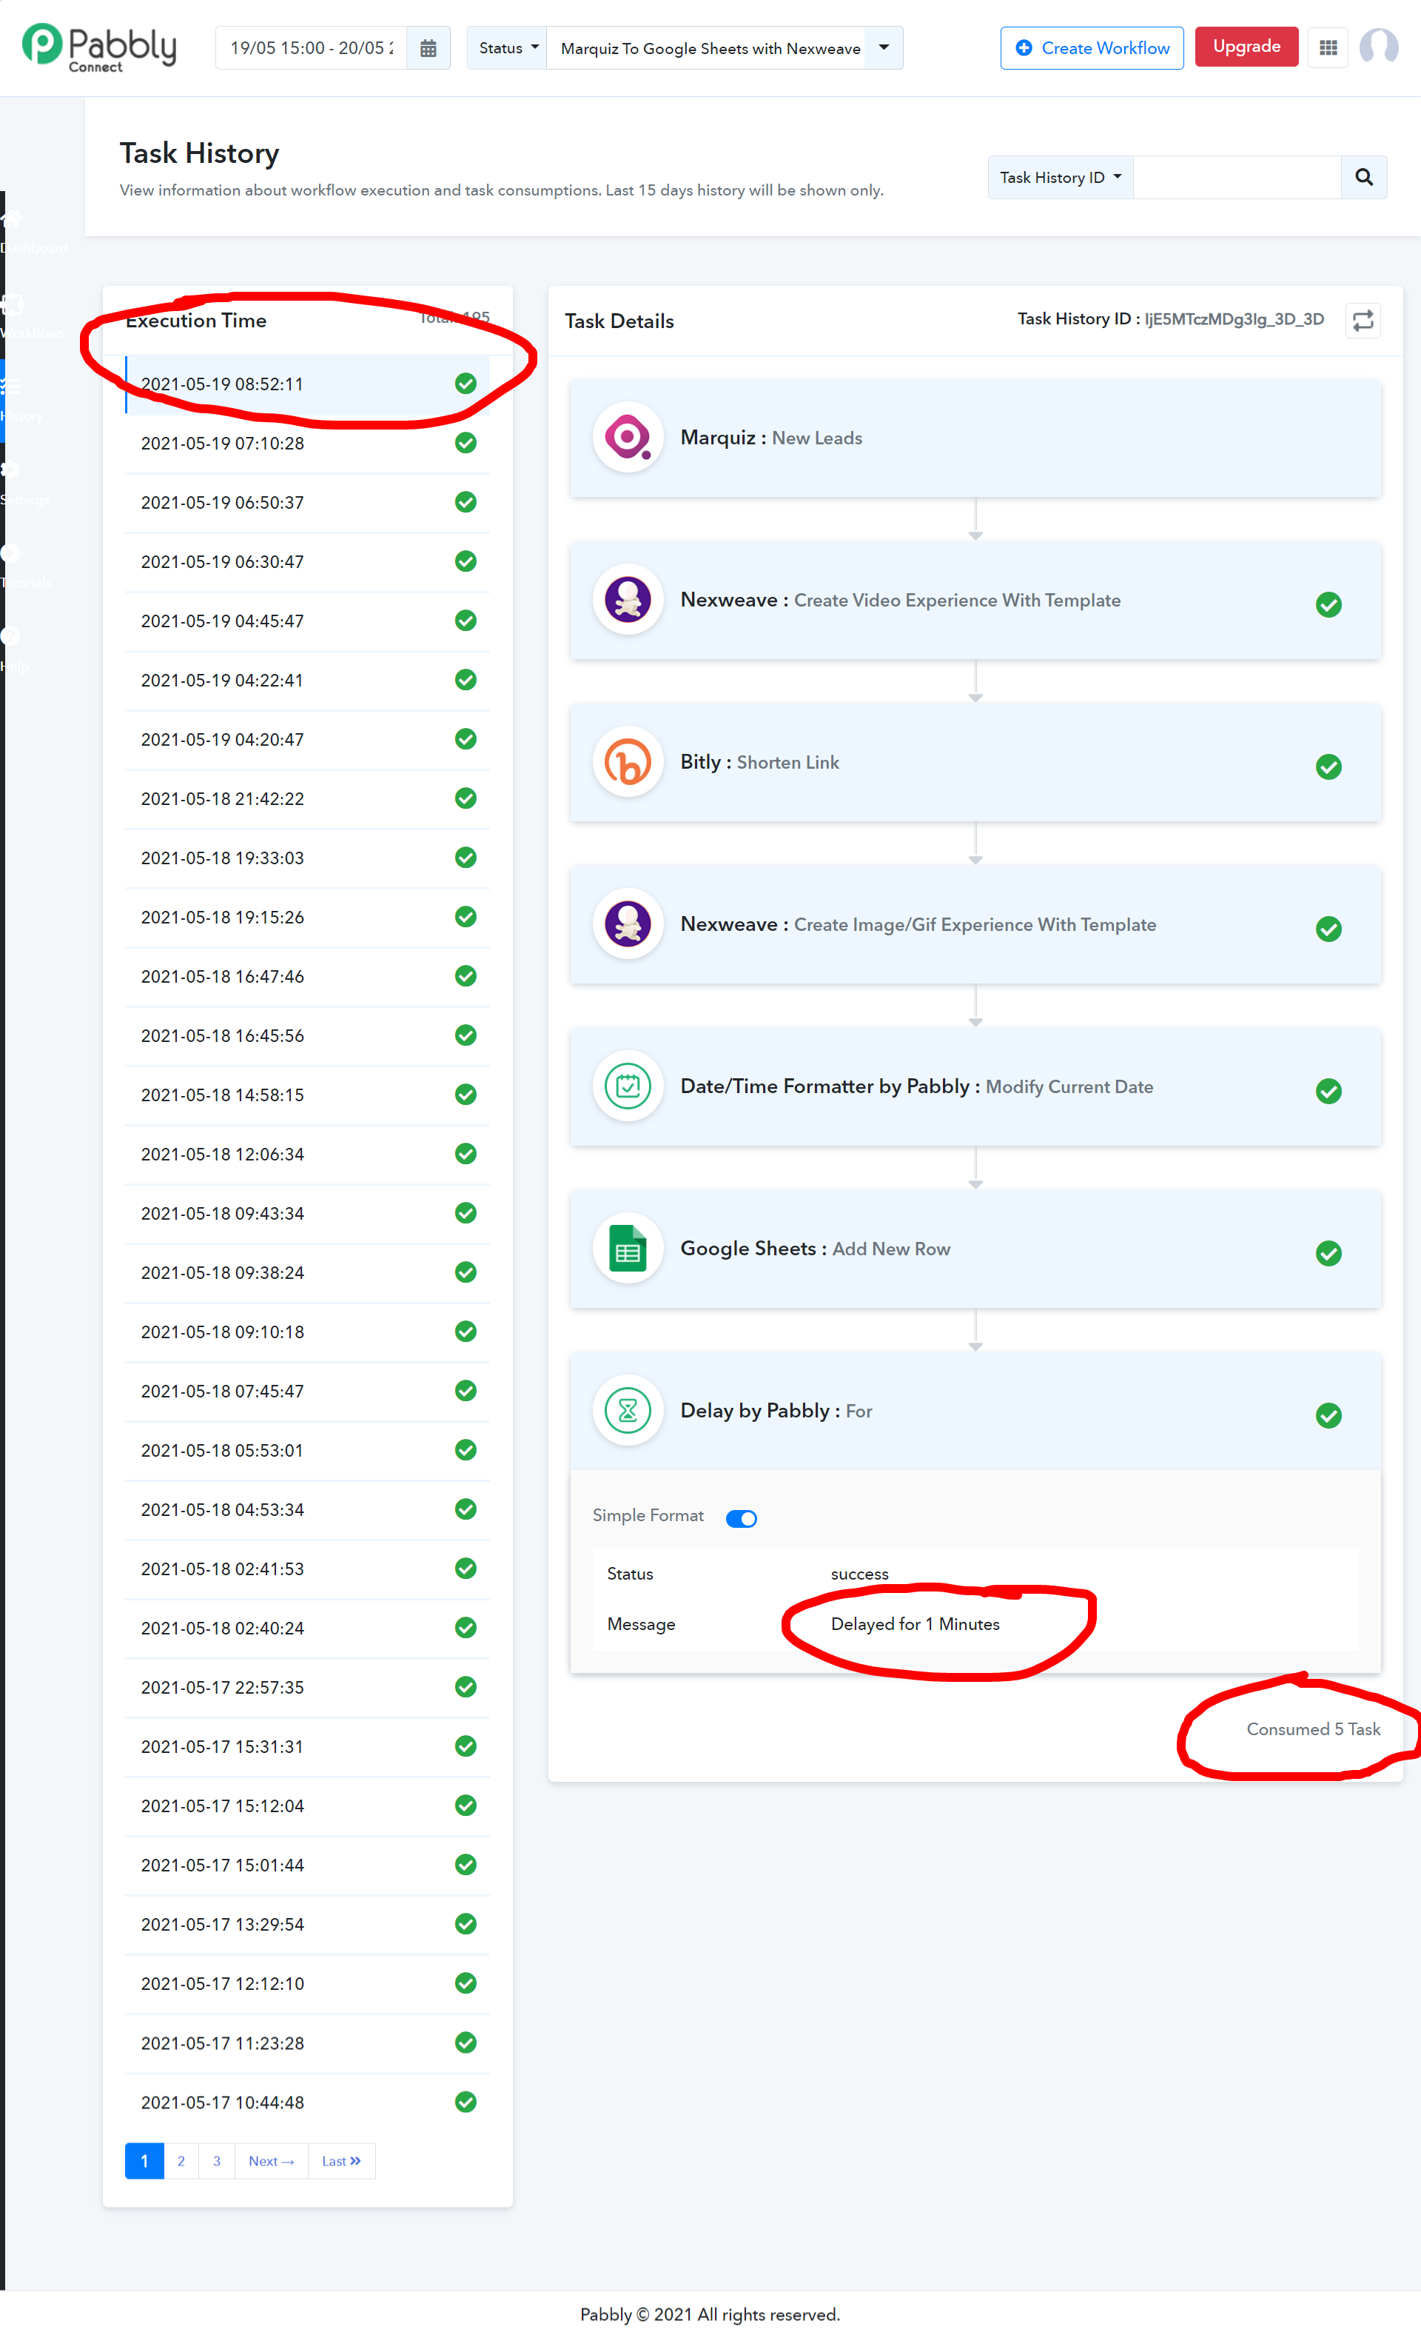Open the workflow selector showing Marquiz To Google Sheets
This screenshot has height=2338, width=1421.
725,48
